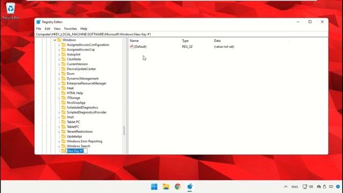Click the notification badge in tray
Viewport: 343px width, 193px height.
click(x=338, y=187)
